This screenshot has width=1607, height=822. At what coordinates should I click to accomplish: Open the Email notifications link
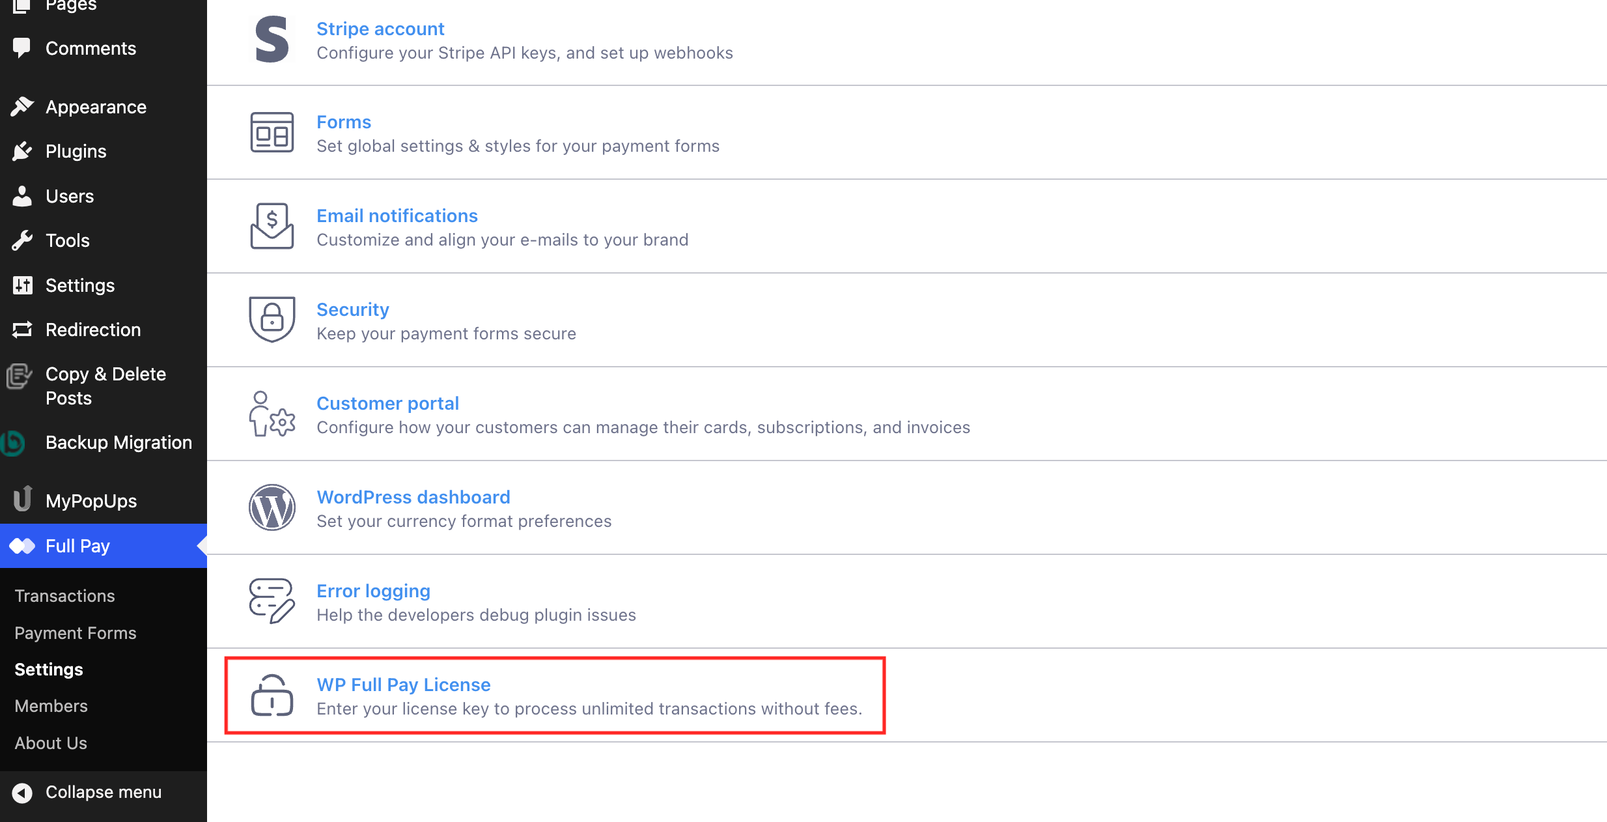[397, 216]
